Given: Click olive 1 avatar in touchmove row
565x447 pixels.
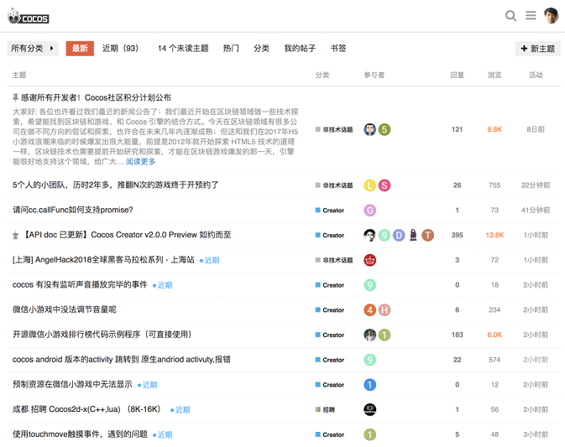Looking at the screenshot, I should (369, 434).
